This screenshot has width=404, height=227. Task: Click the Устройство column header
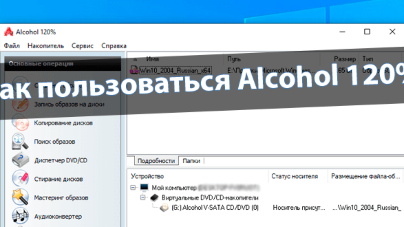[x=147, y=176]
